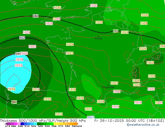Click the 1022 label beside Dourbies

[x=115, y=83]
